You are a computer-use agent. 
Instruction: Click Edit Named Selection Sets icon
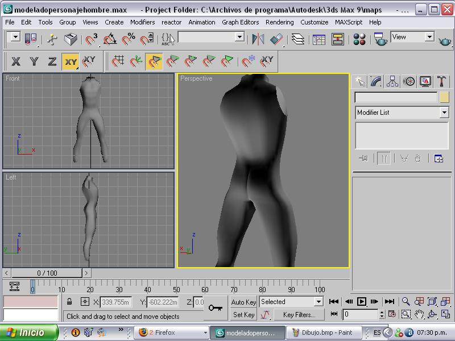168,39
